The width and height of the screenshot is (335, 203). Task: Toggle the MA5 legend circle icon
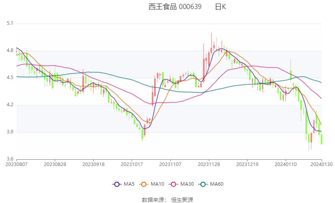[117, 184]
